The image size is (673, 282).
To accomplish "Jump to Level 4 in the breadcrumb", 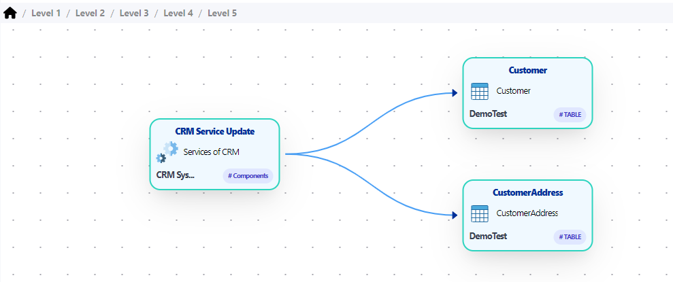I will coord(178,13).
